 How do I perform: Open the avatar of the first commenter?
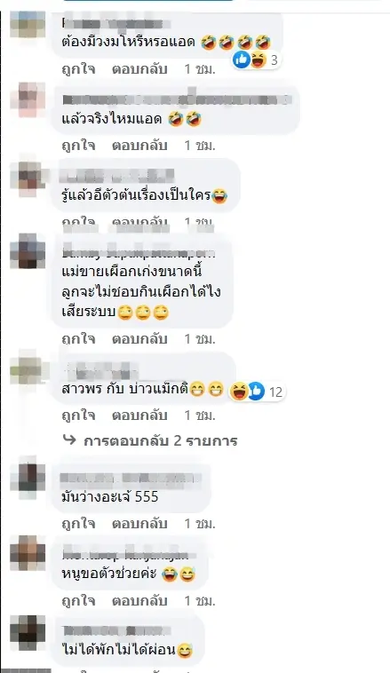click(28, 25)
